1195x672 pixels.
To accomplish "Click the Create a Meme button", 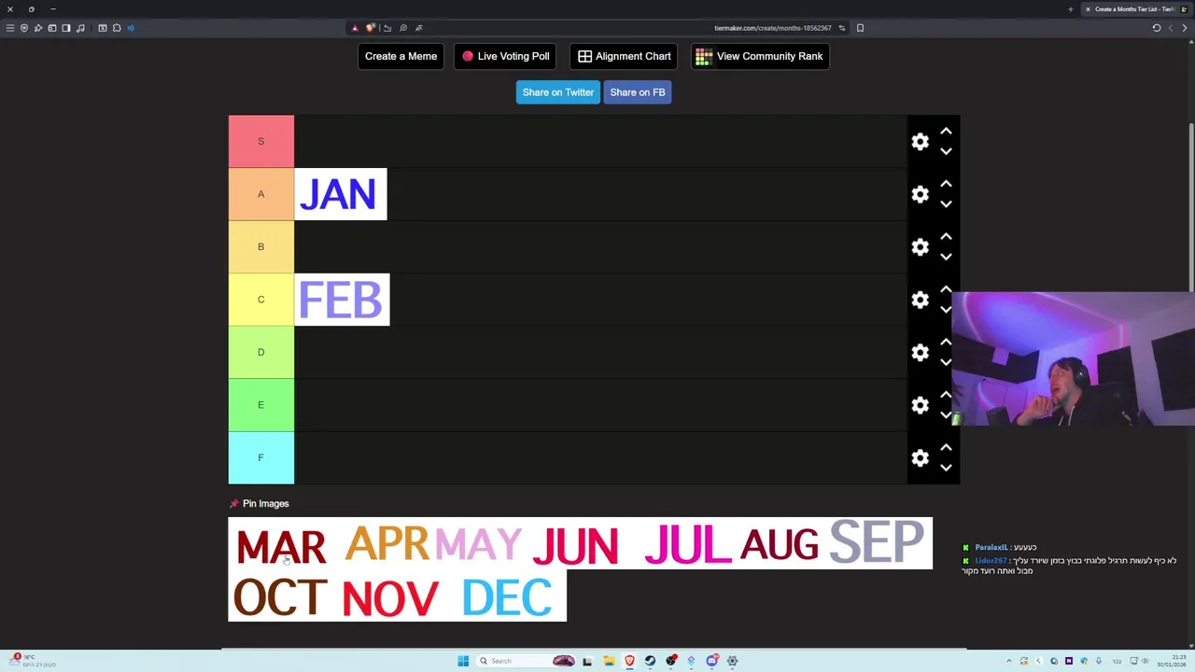I will [x=401, y=56].
